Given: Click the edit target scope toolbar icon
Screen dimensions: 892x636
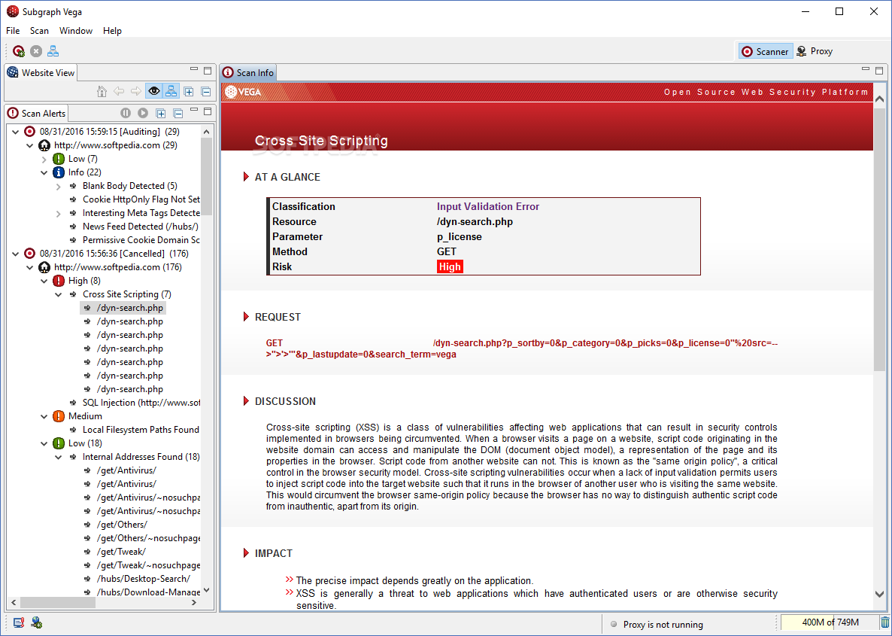Looking at the screenshot, I should (53, 51).
